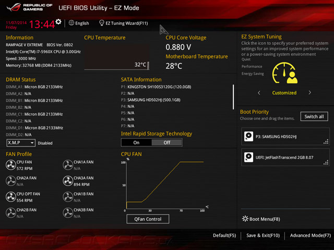This screenshot has width=334, height=250.
Task: Click the globe language icon
Action: click(71, 23)
